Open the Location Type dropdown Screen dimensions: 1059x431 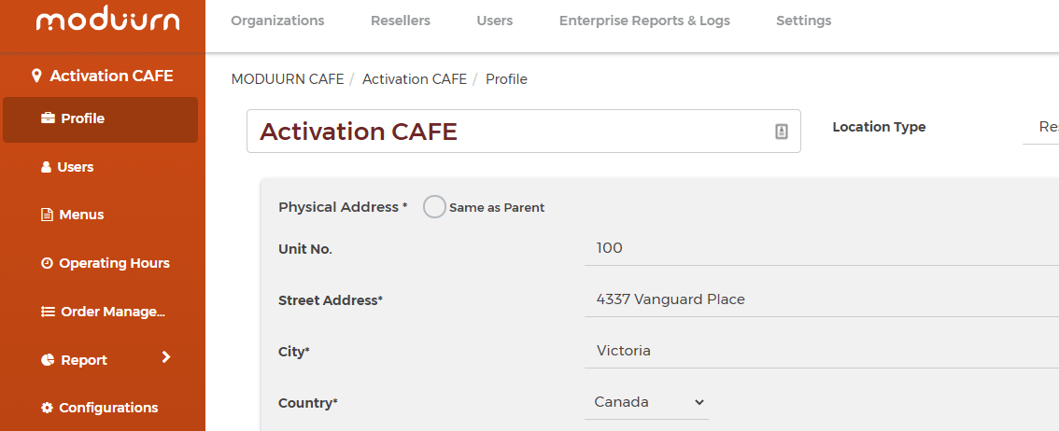click(x=1040, y=127)
